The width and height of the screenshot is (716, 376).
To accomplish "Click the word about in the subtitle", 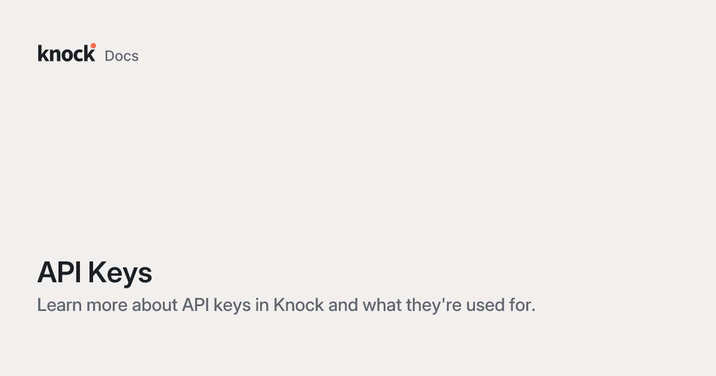I will point(155,305).
